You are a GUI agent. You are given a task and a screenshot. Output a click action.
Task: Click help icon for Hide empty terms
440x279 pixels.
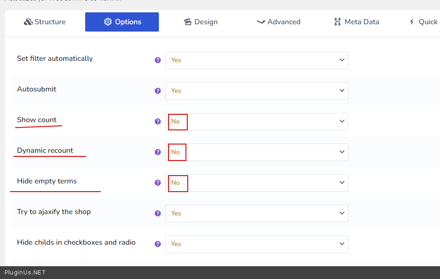(x=158, y=182)
